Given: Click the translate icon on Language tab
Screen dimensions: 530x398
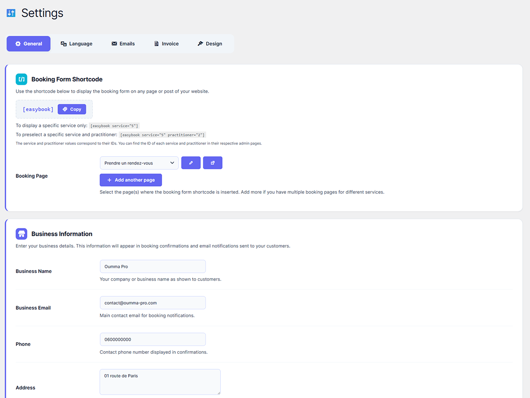Looking at the screenshot, I should [64, 44].
